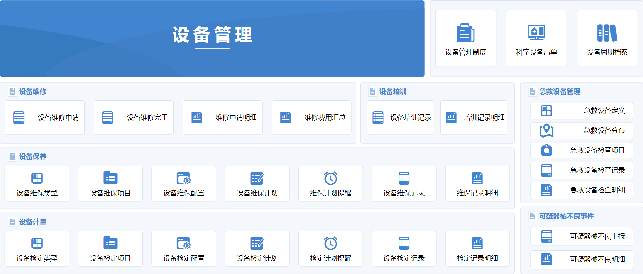This screenshot has height=274, width=643.
Task: Open 设备检定配置 label
Action: pyautogui.click(x=184, y=258)
